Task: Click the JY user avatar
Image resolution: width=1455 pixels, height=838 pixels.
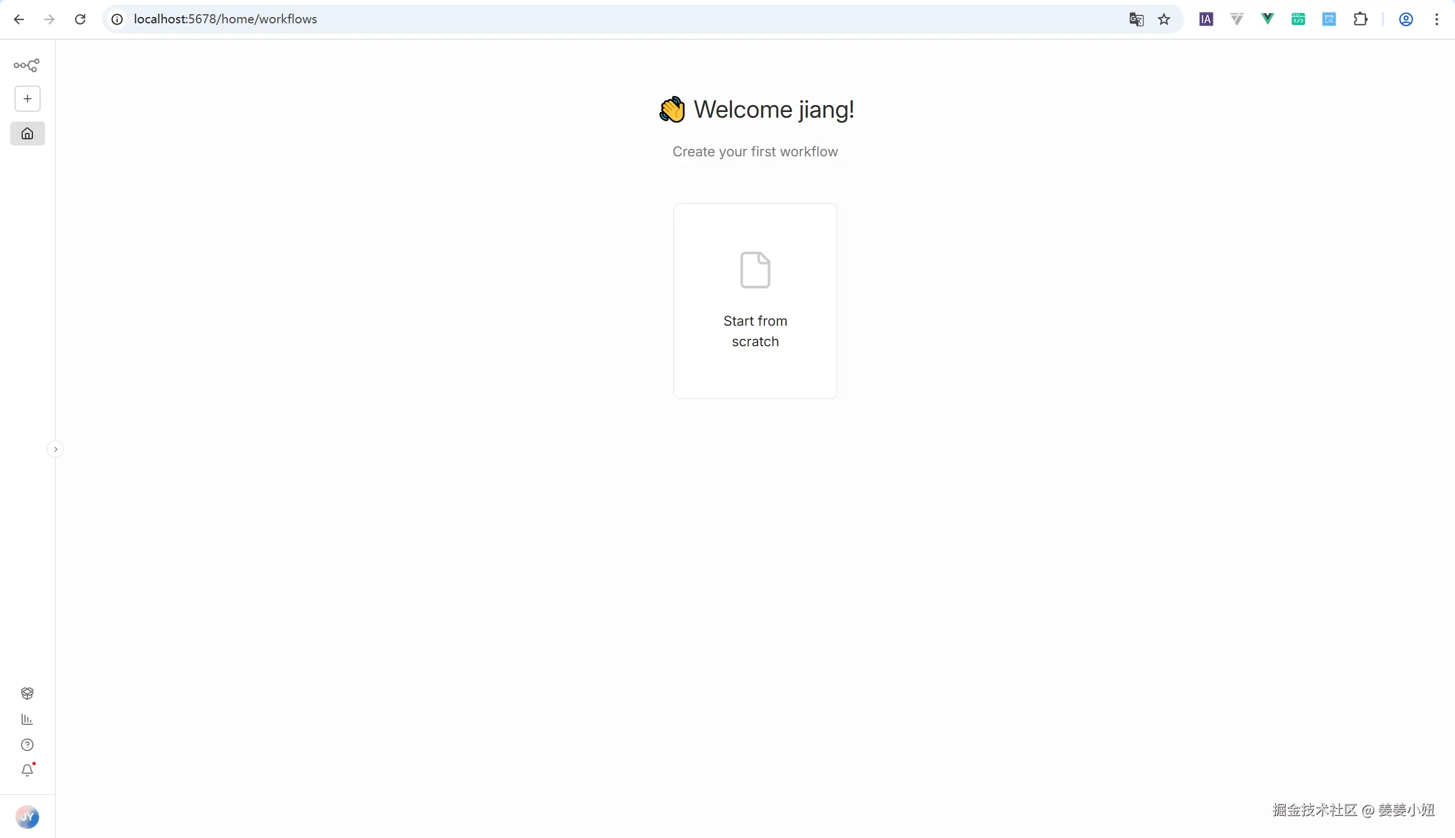Action: point(27,817)
